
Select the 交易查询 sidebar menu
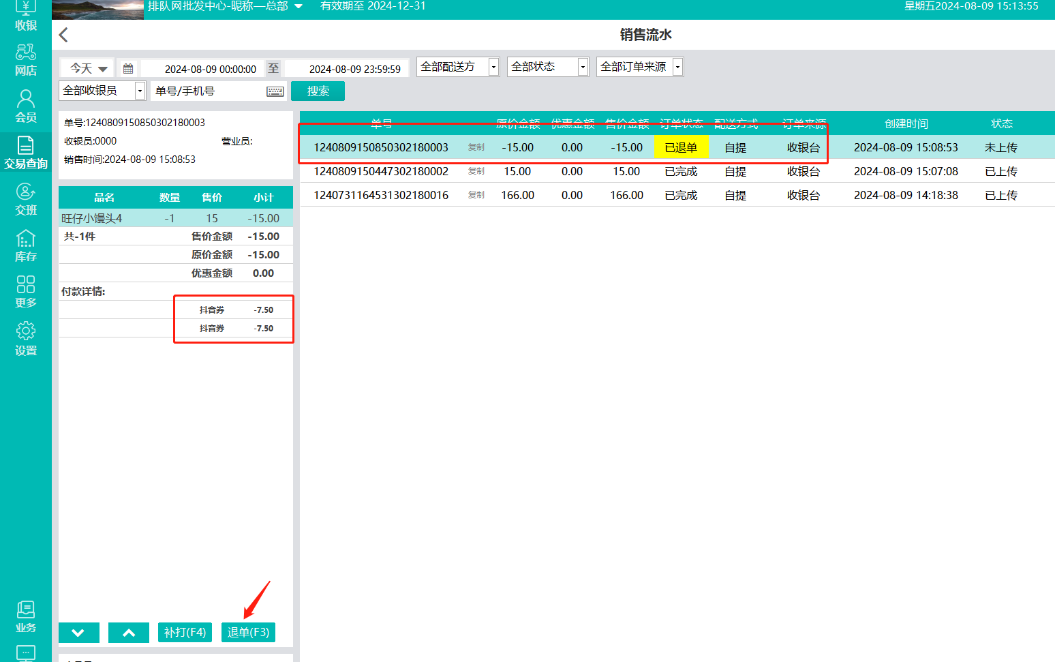[x=25, y=153]
